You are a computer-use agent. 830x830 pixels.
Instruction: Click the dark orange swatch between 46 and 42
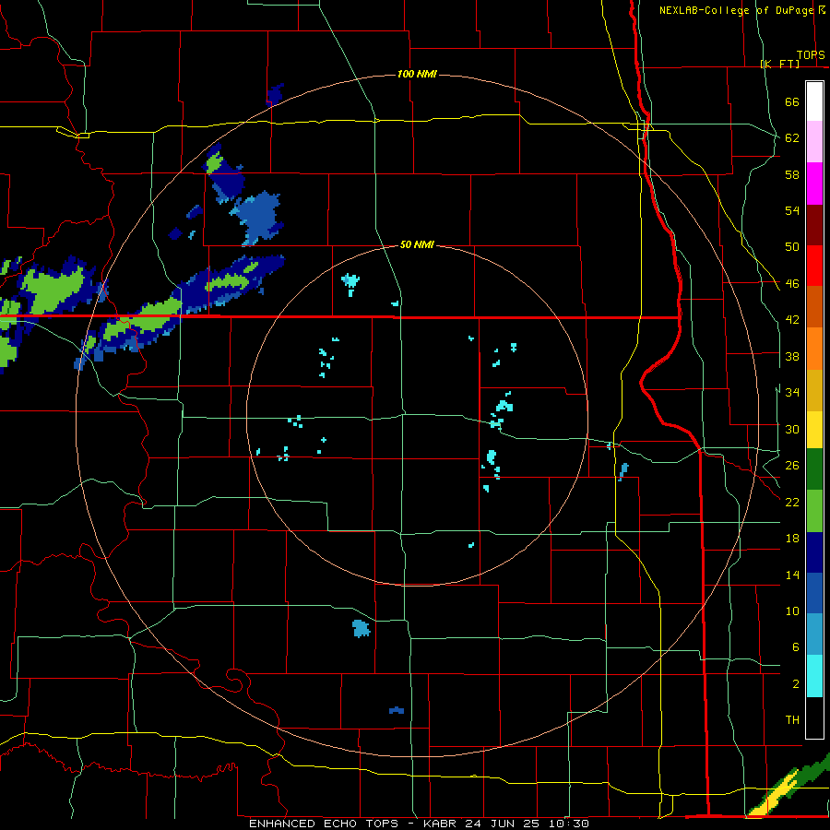pyautogui.click(x=814, y=307)
